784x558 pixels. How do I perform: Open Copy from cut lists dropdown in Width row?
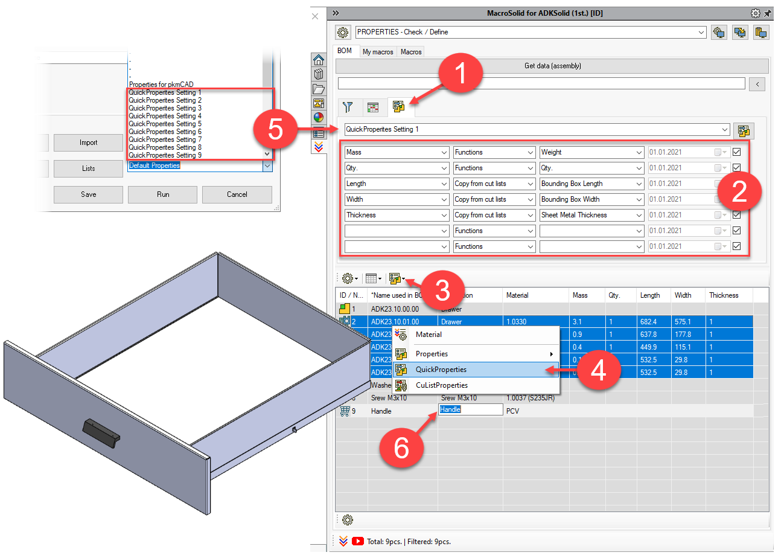(494, 199)
